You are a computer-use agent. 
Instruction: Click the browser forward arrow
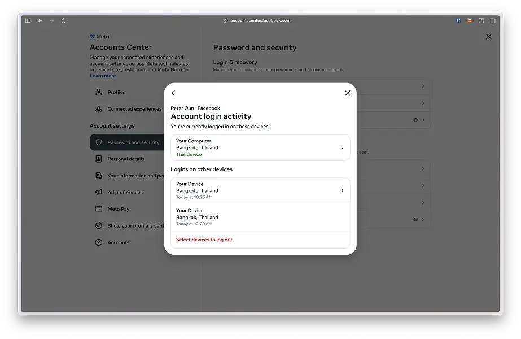pyautogui.click(x=51, y=21)
